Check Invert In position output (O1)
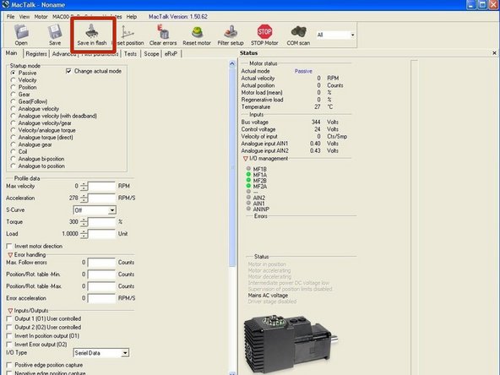Image resolution: width=500 pixels, height=375 pixels. pos(9,336)
